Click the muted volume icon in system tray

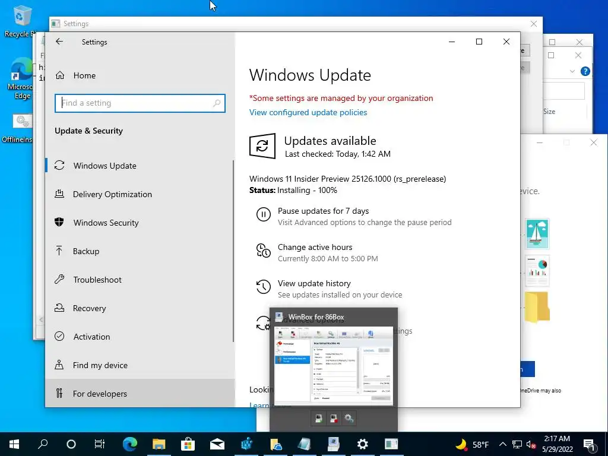pyautogui.click(x=531, y=444)
